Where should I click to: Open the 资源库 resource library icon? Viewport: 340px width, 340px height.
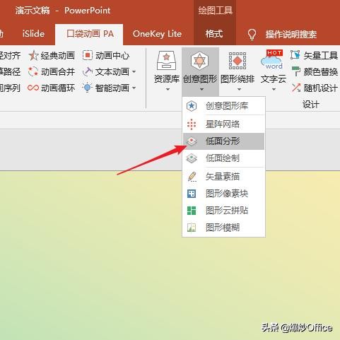click(167, 60)
